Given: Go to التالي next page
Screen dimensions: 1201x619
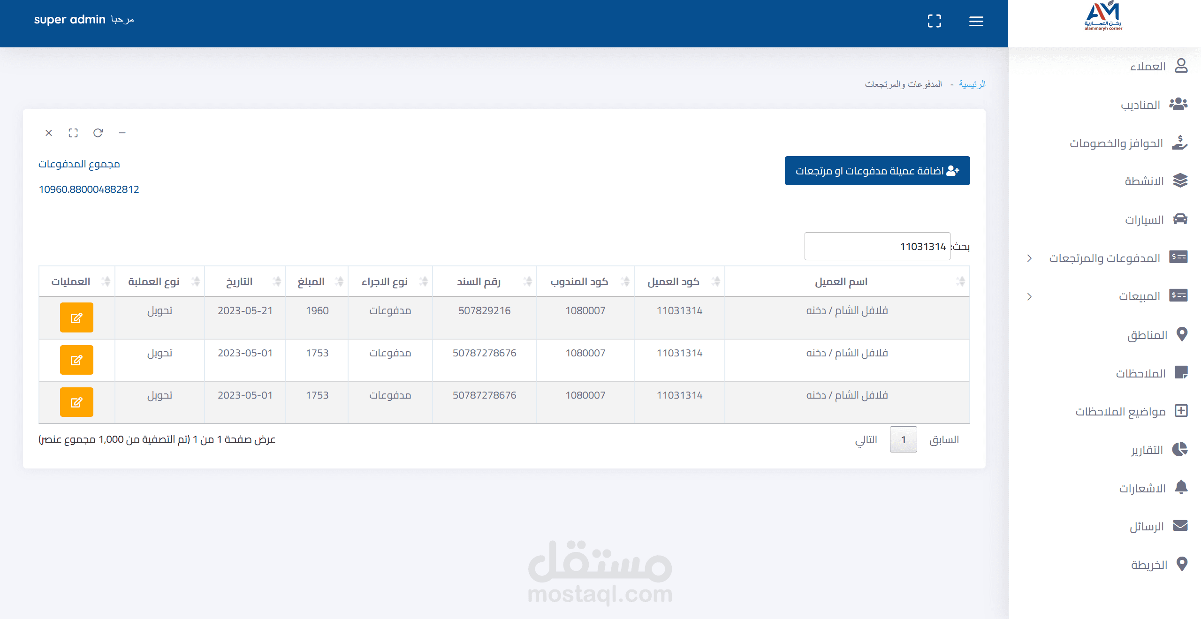Looking at the screenshot, I should [866, 439].
